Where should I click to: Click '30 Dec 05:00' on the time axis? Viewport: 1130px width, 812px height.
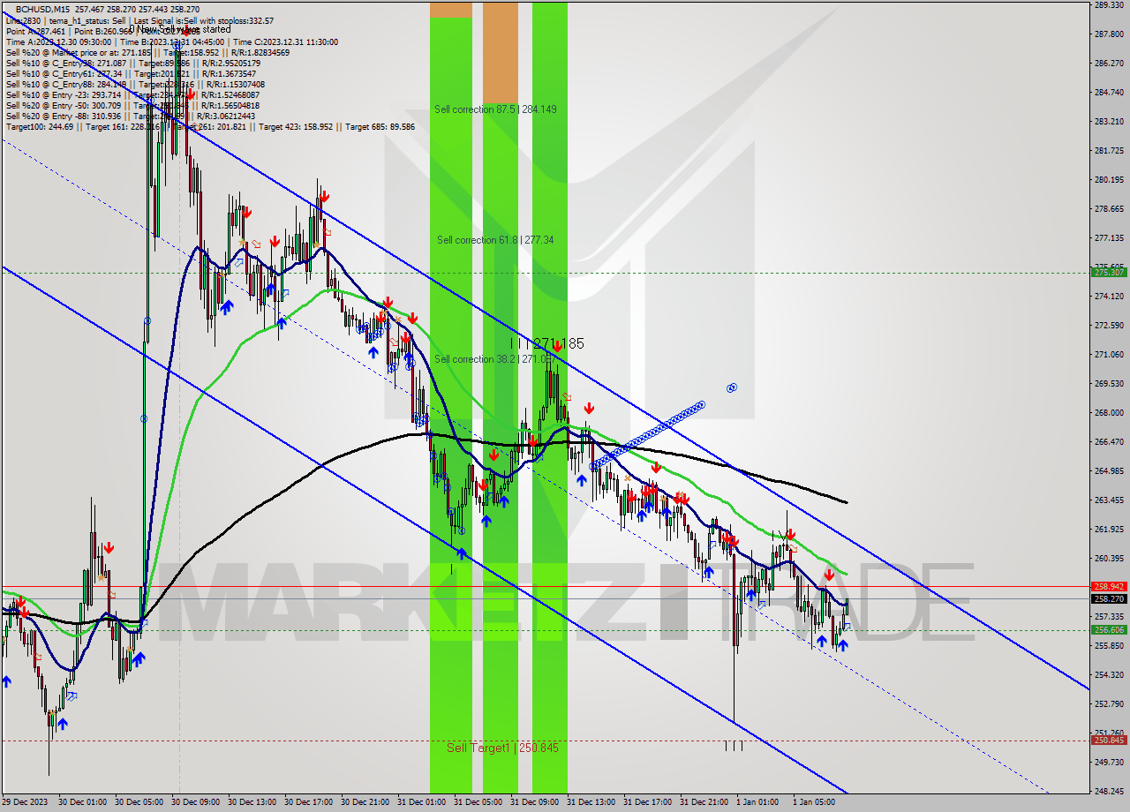[x=139, y=802]
